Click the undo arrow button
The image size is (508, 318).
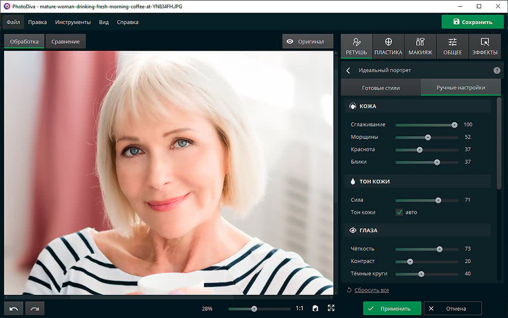(14, 308)
